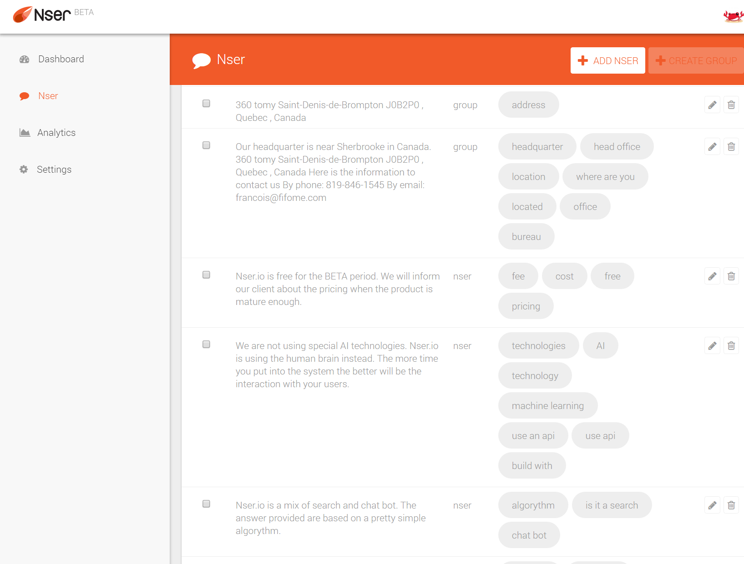The height and width of the screenshot is (564, 744).
Task: Click the cost keyword tag
Action: [x=564, y=276]
